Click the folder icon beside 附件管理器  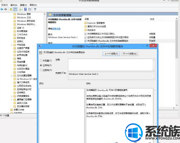(x=15, y=31)
